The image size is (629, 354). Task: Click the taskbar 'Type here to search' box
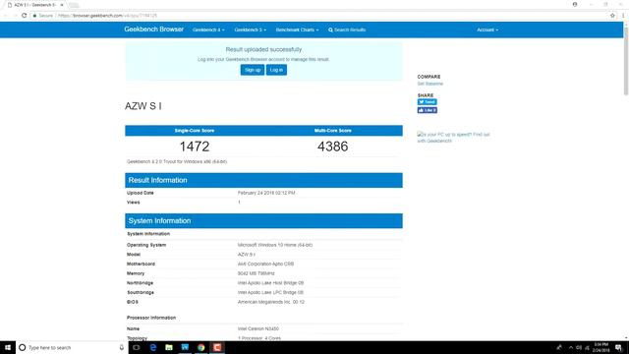72,347
